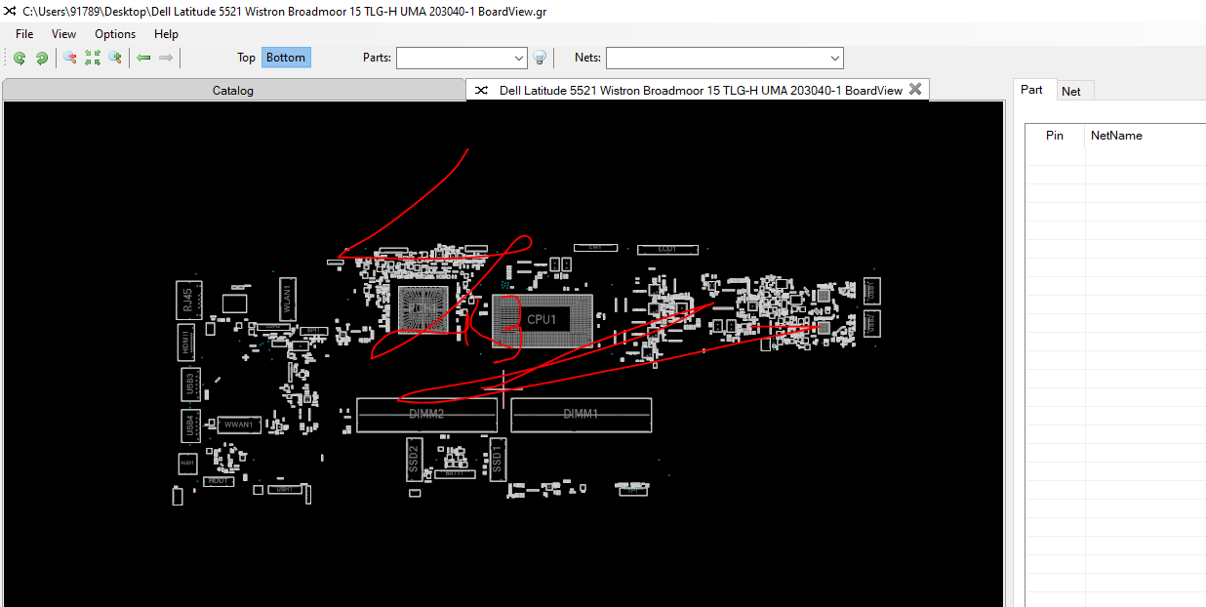Select the USB4 port component
The image size is (1206, 607).
pyautogui.click(x=189, y=425)
